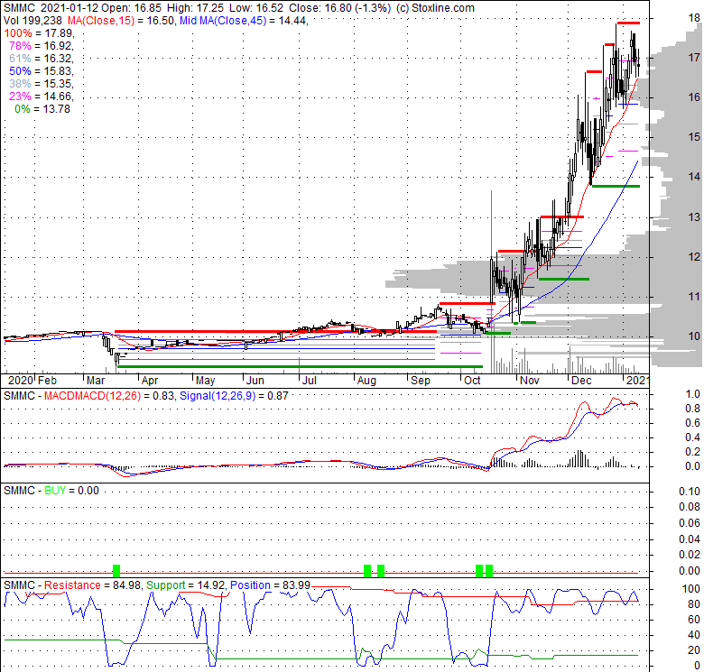Click the price axis label 18

[x=694, y=18]
